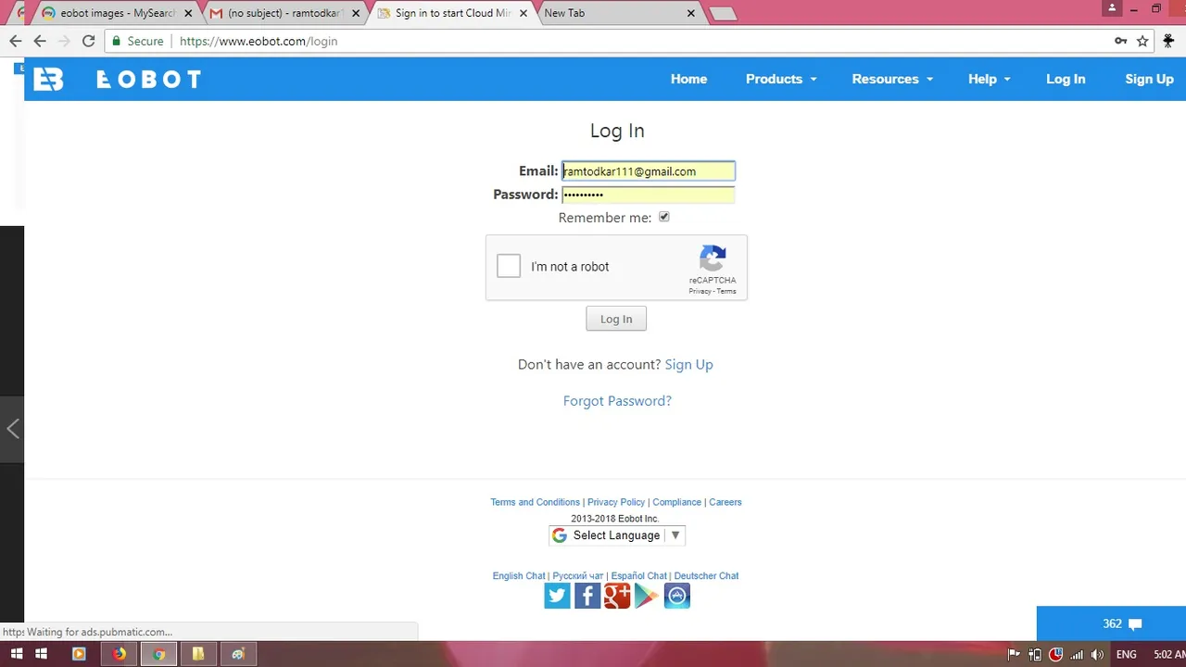Expand the left sidebar arrow
Viewport: 1186px width, 667px height.
[x=12, y=428]
